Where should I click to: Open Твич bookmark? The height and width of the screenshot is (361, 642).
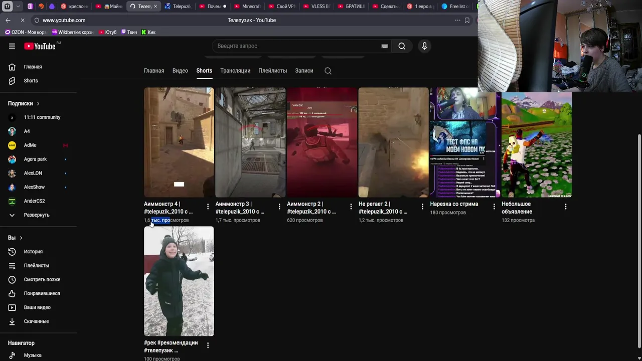pos(129,32)
